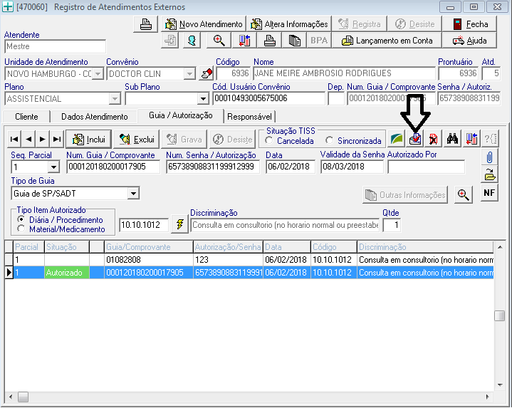Click the NF button
This screenshot has height=408, width=512.
pos(489,193)
